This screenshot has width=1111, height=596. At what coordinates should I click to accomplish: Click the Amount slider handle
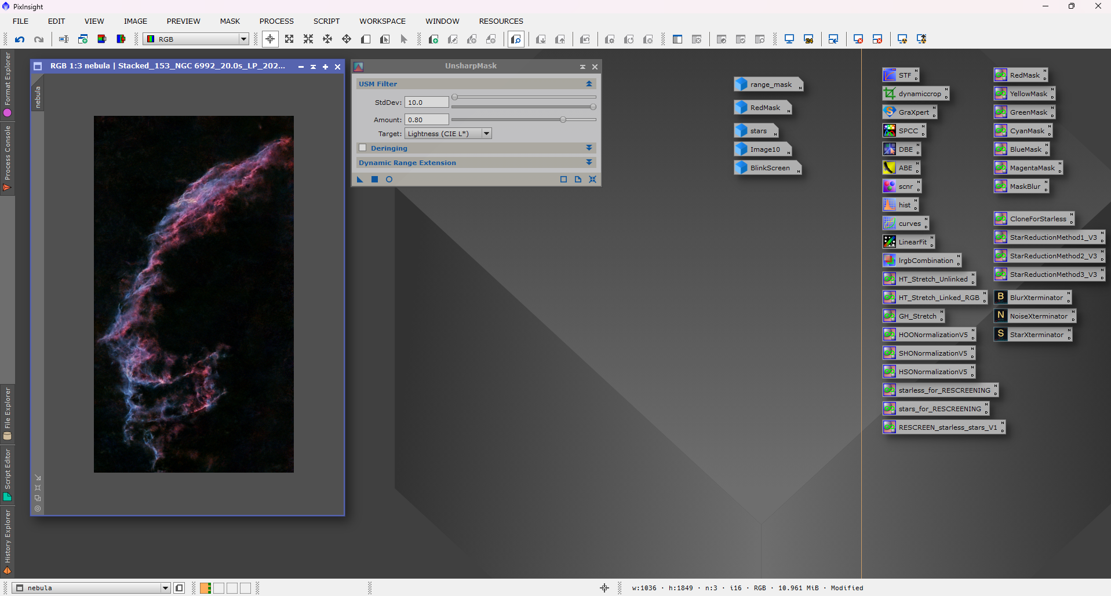[x=563, y=120]
